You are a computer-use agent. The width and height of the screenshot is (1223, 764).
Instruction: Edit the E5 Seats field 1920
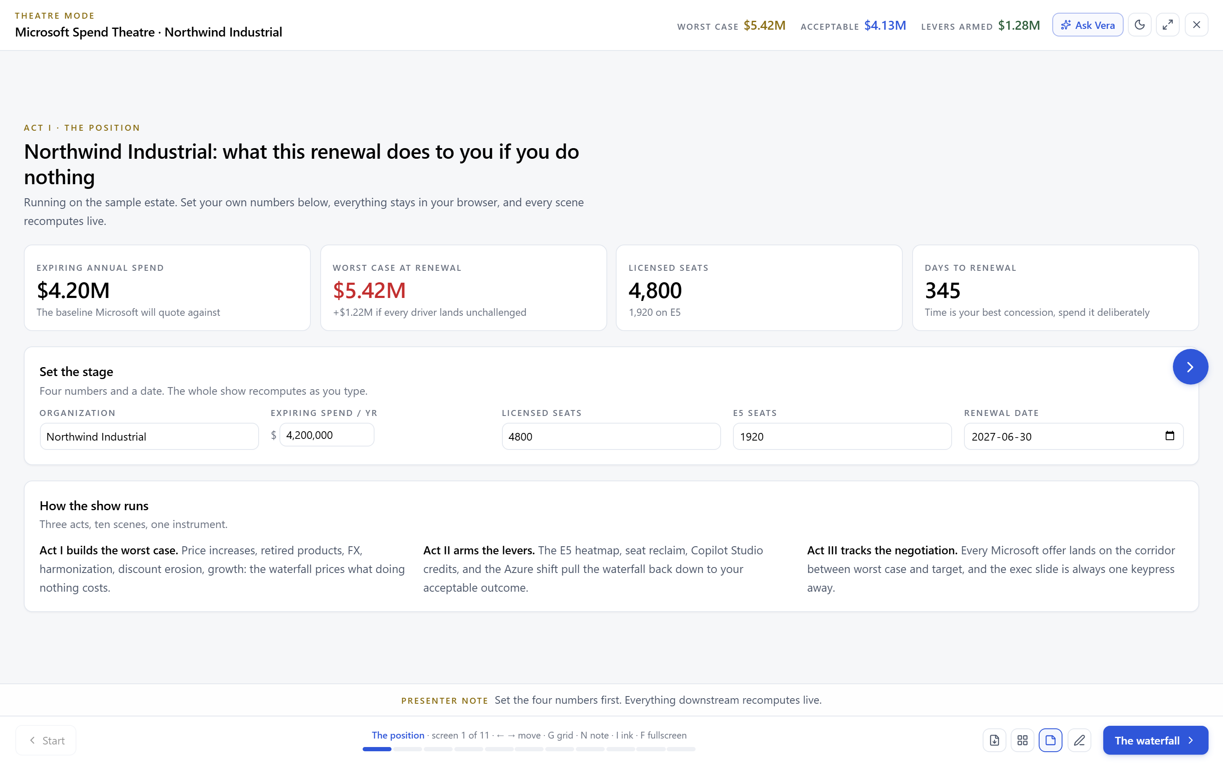[x=842, y=437]
